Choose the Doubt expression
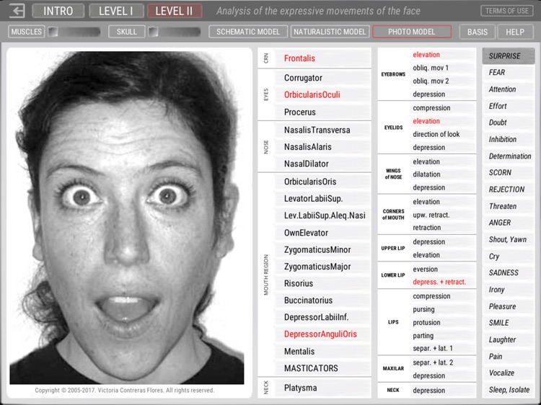541x405 pixels. click(509, 123)
